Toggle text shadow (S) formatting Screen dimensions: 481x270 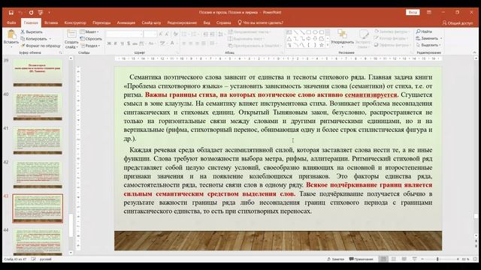129,43
